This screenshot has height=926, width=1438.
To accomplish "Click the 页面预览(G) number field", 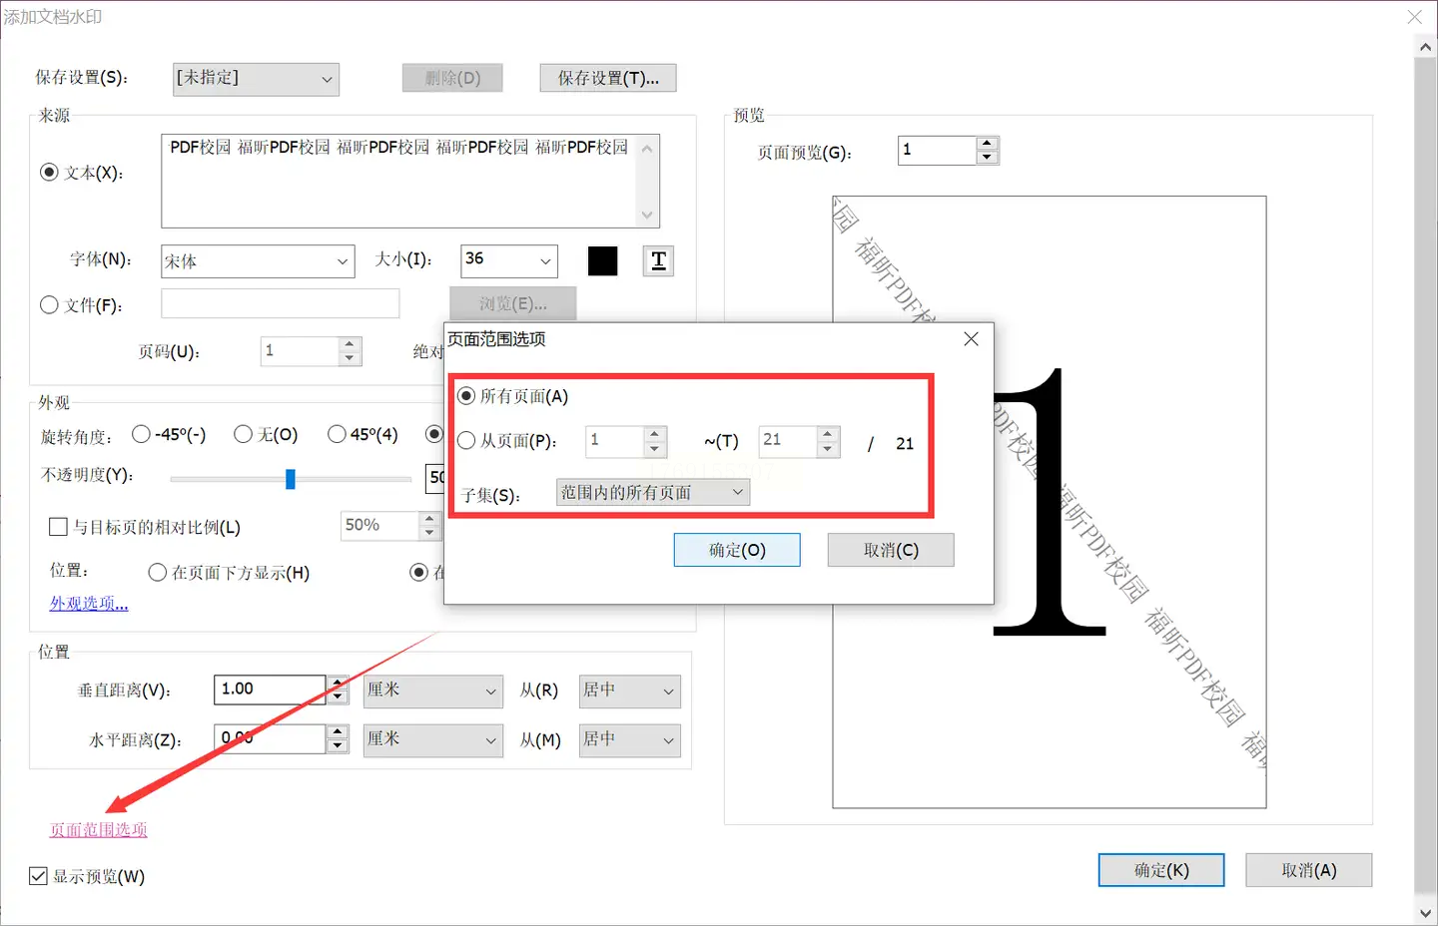I will pyautogui.click(x=936, y=151).
